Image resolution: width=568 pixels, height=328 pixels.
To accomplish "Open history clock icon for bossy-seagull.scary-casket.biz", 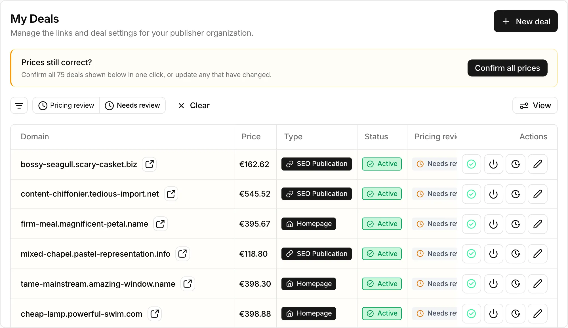I will coord(516,164).
